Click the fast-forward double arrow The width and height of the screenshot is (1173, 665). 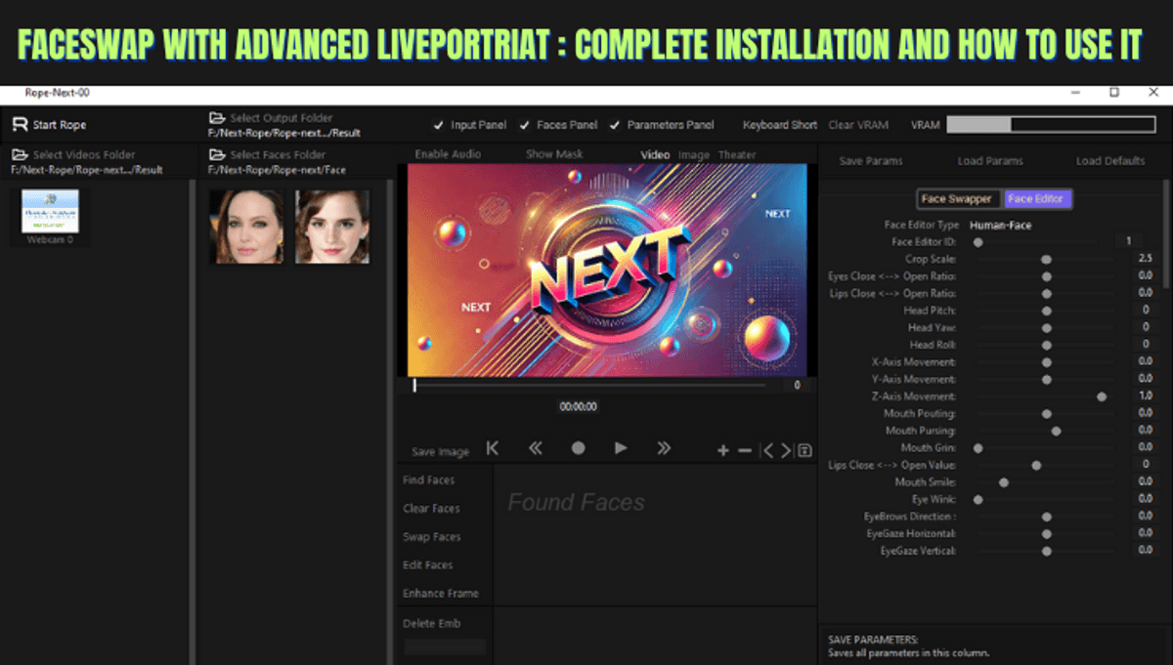664,448
